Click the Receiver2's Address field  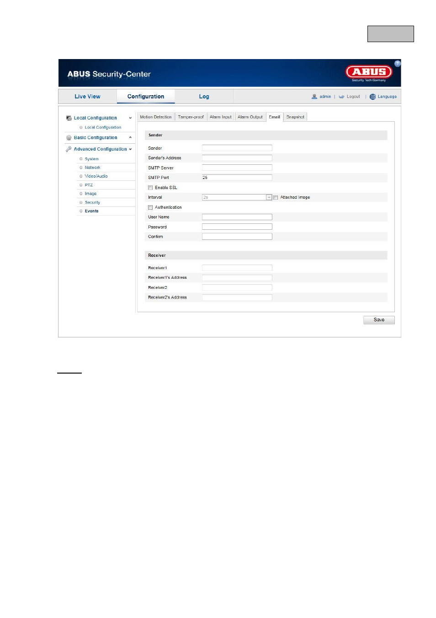coord(237,298)
